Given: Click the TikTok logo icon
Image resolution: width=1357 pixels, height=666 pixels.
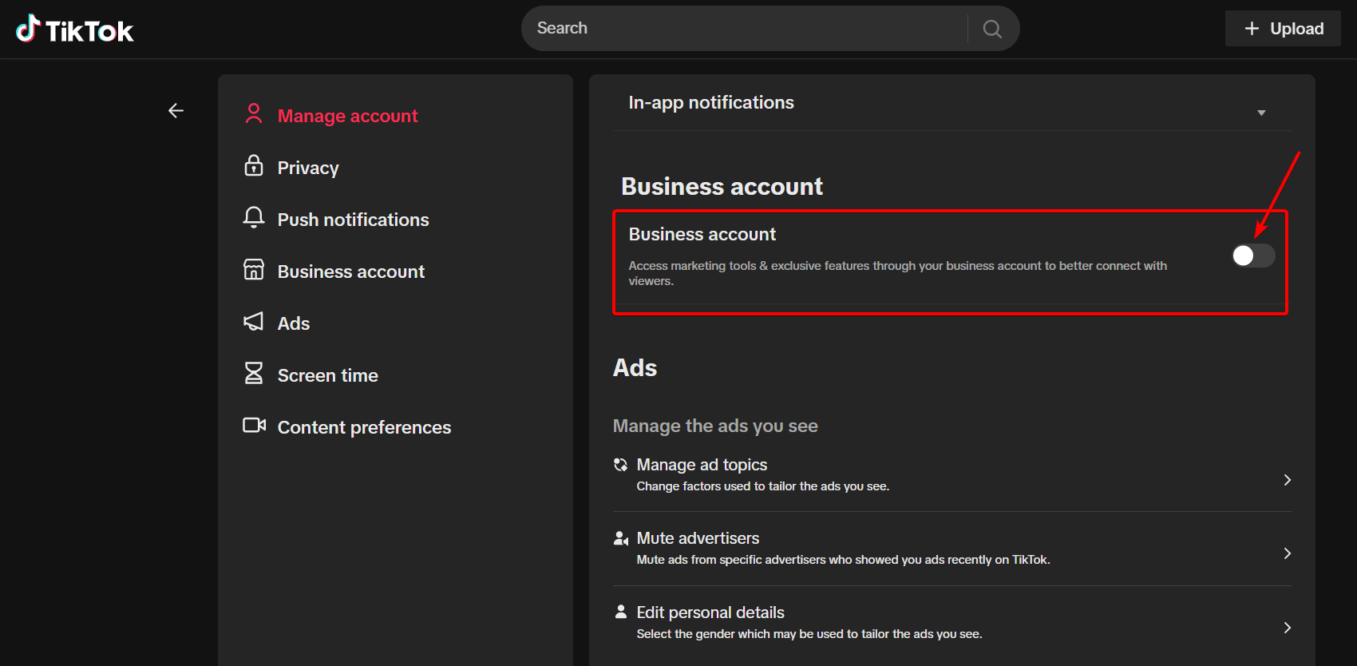Looking at the screenshot, I should pos(28,29).
